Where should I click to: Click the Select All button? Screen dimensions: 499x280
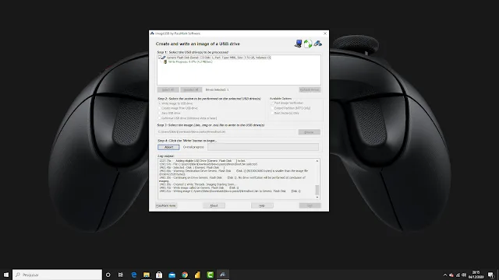click(168, 90)
